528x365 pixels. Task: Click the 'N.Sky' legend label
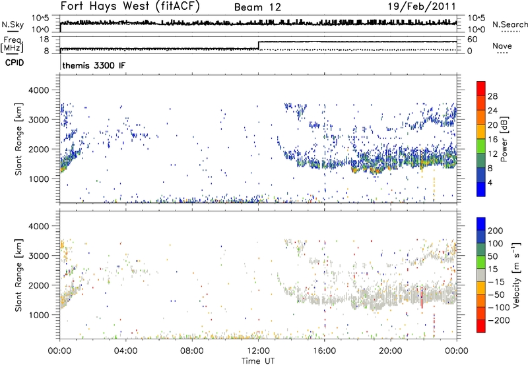coord(13,24)
